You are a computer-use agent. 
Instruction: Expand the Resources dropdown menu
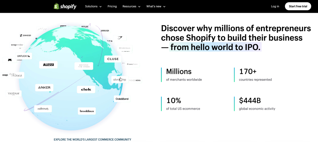click(131, 6)
